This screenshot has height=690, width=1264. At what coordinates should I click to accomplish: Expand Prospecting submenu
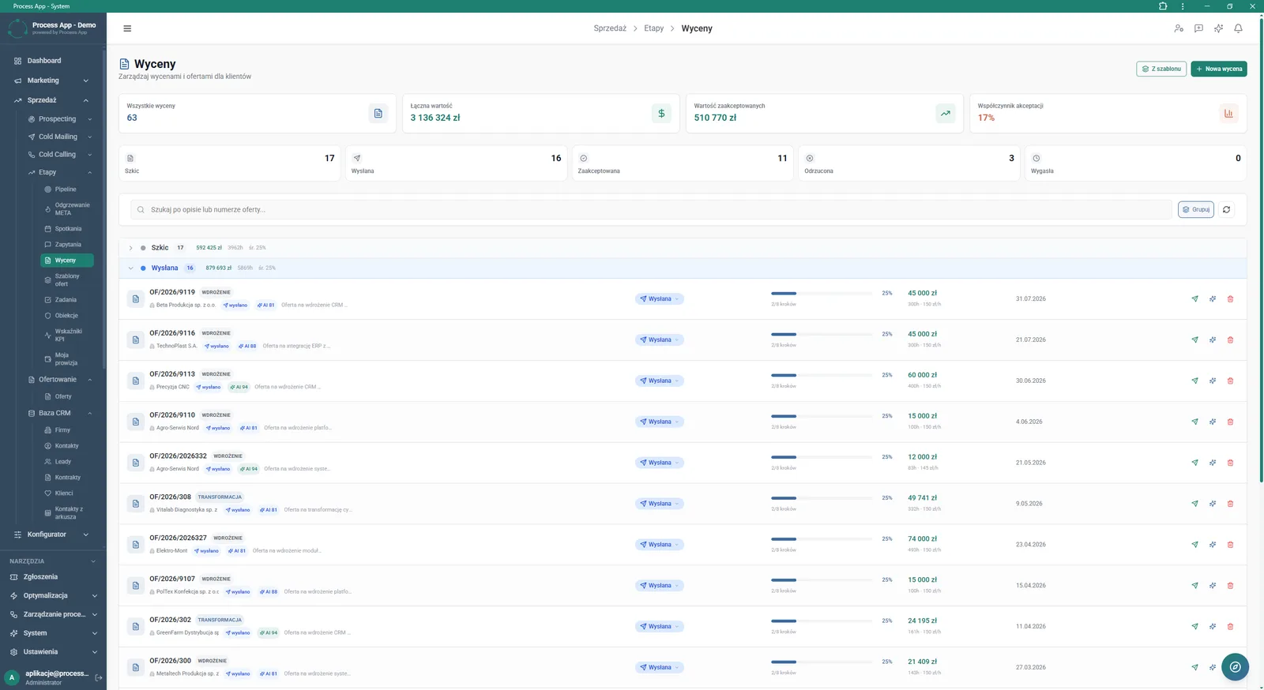point(59,119)
